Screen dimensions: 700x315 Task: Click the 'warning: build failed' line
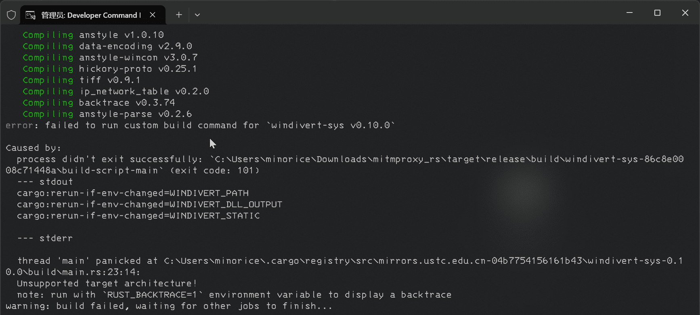click(169, 306)
